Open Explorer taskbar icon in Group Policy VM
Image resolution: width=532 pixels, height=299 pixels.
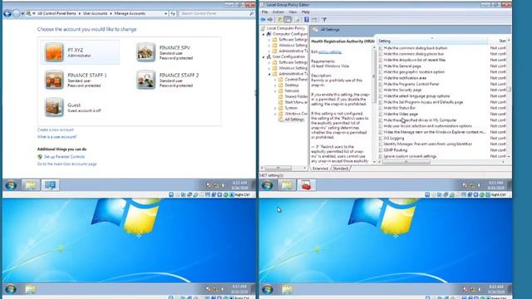(287, 185)
